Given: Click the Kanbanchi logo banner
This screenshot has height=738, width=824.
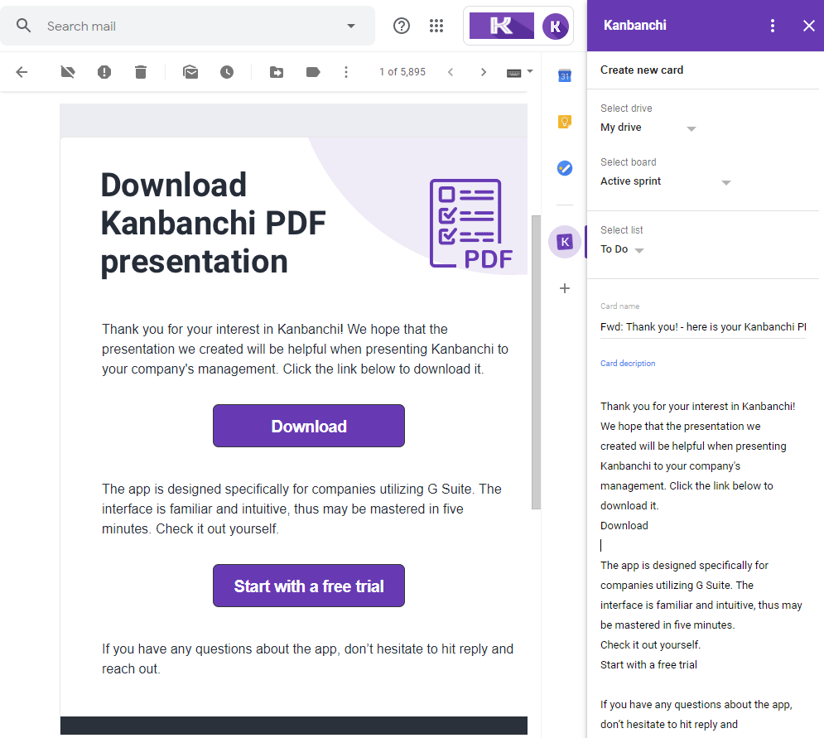Looking at the screenshot, I should pos(501,26).
